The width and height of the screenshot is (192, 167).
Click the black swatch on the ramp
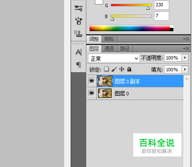(172, 30)
